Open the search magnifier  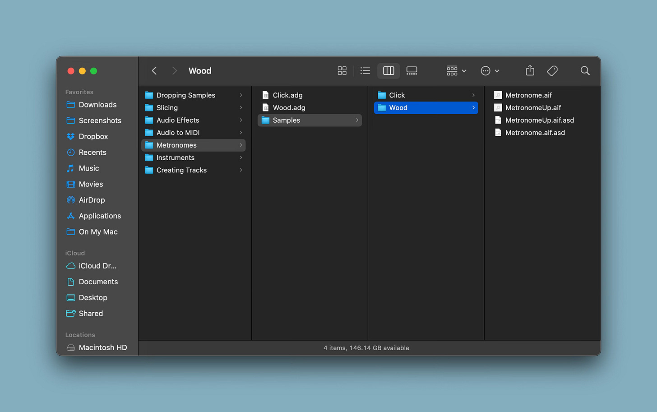(585, 71)
